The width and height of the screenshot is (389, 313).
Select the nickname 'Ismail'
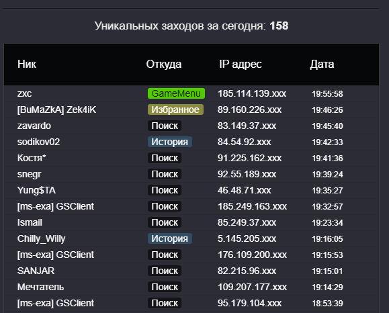30,222
